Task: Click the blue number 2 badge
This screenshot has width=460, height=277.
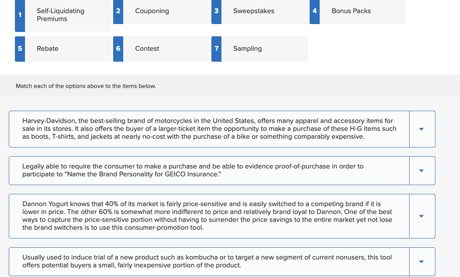Action: click(x=118, y=12)
